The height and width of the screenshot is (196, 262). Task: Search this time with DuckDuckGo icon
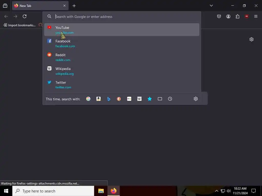coord(119,99)
